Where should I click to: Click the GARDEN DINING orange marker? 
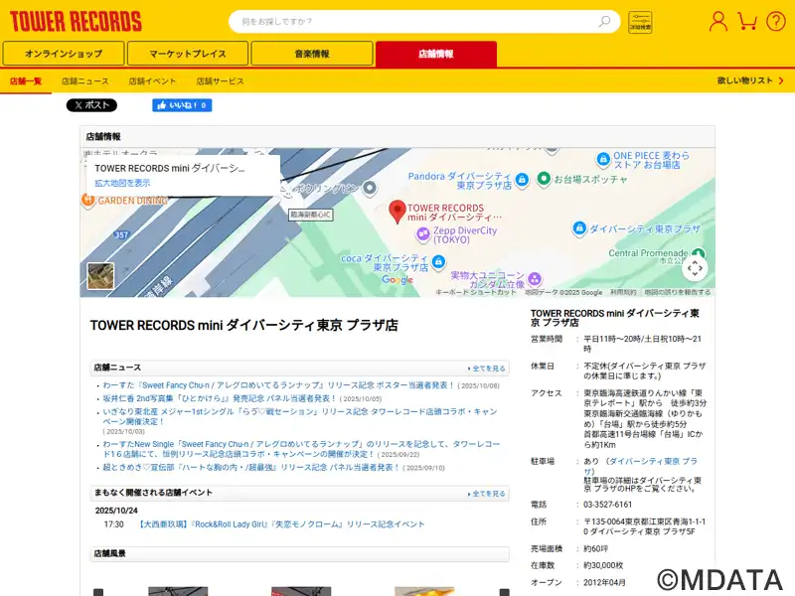(x=88, y=201)
